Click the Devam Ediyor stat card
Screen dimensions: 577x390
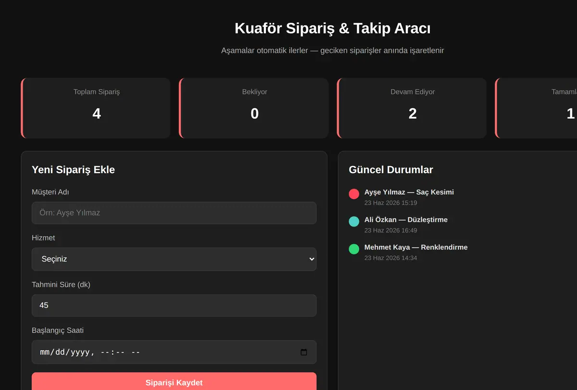412,108
